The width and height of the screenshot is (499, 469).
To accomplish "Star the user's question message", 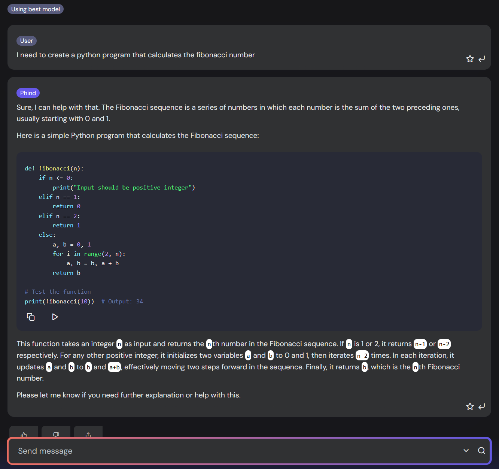I will tap(470, 58).
